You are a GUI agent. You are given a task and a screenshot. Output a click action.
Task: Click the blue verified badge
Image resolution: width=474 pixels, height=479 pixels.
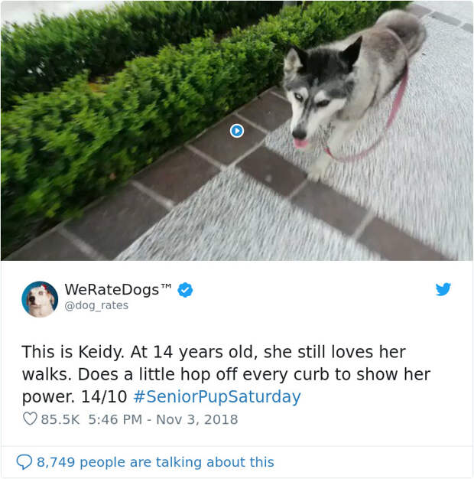(185, 290)
